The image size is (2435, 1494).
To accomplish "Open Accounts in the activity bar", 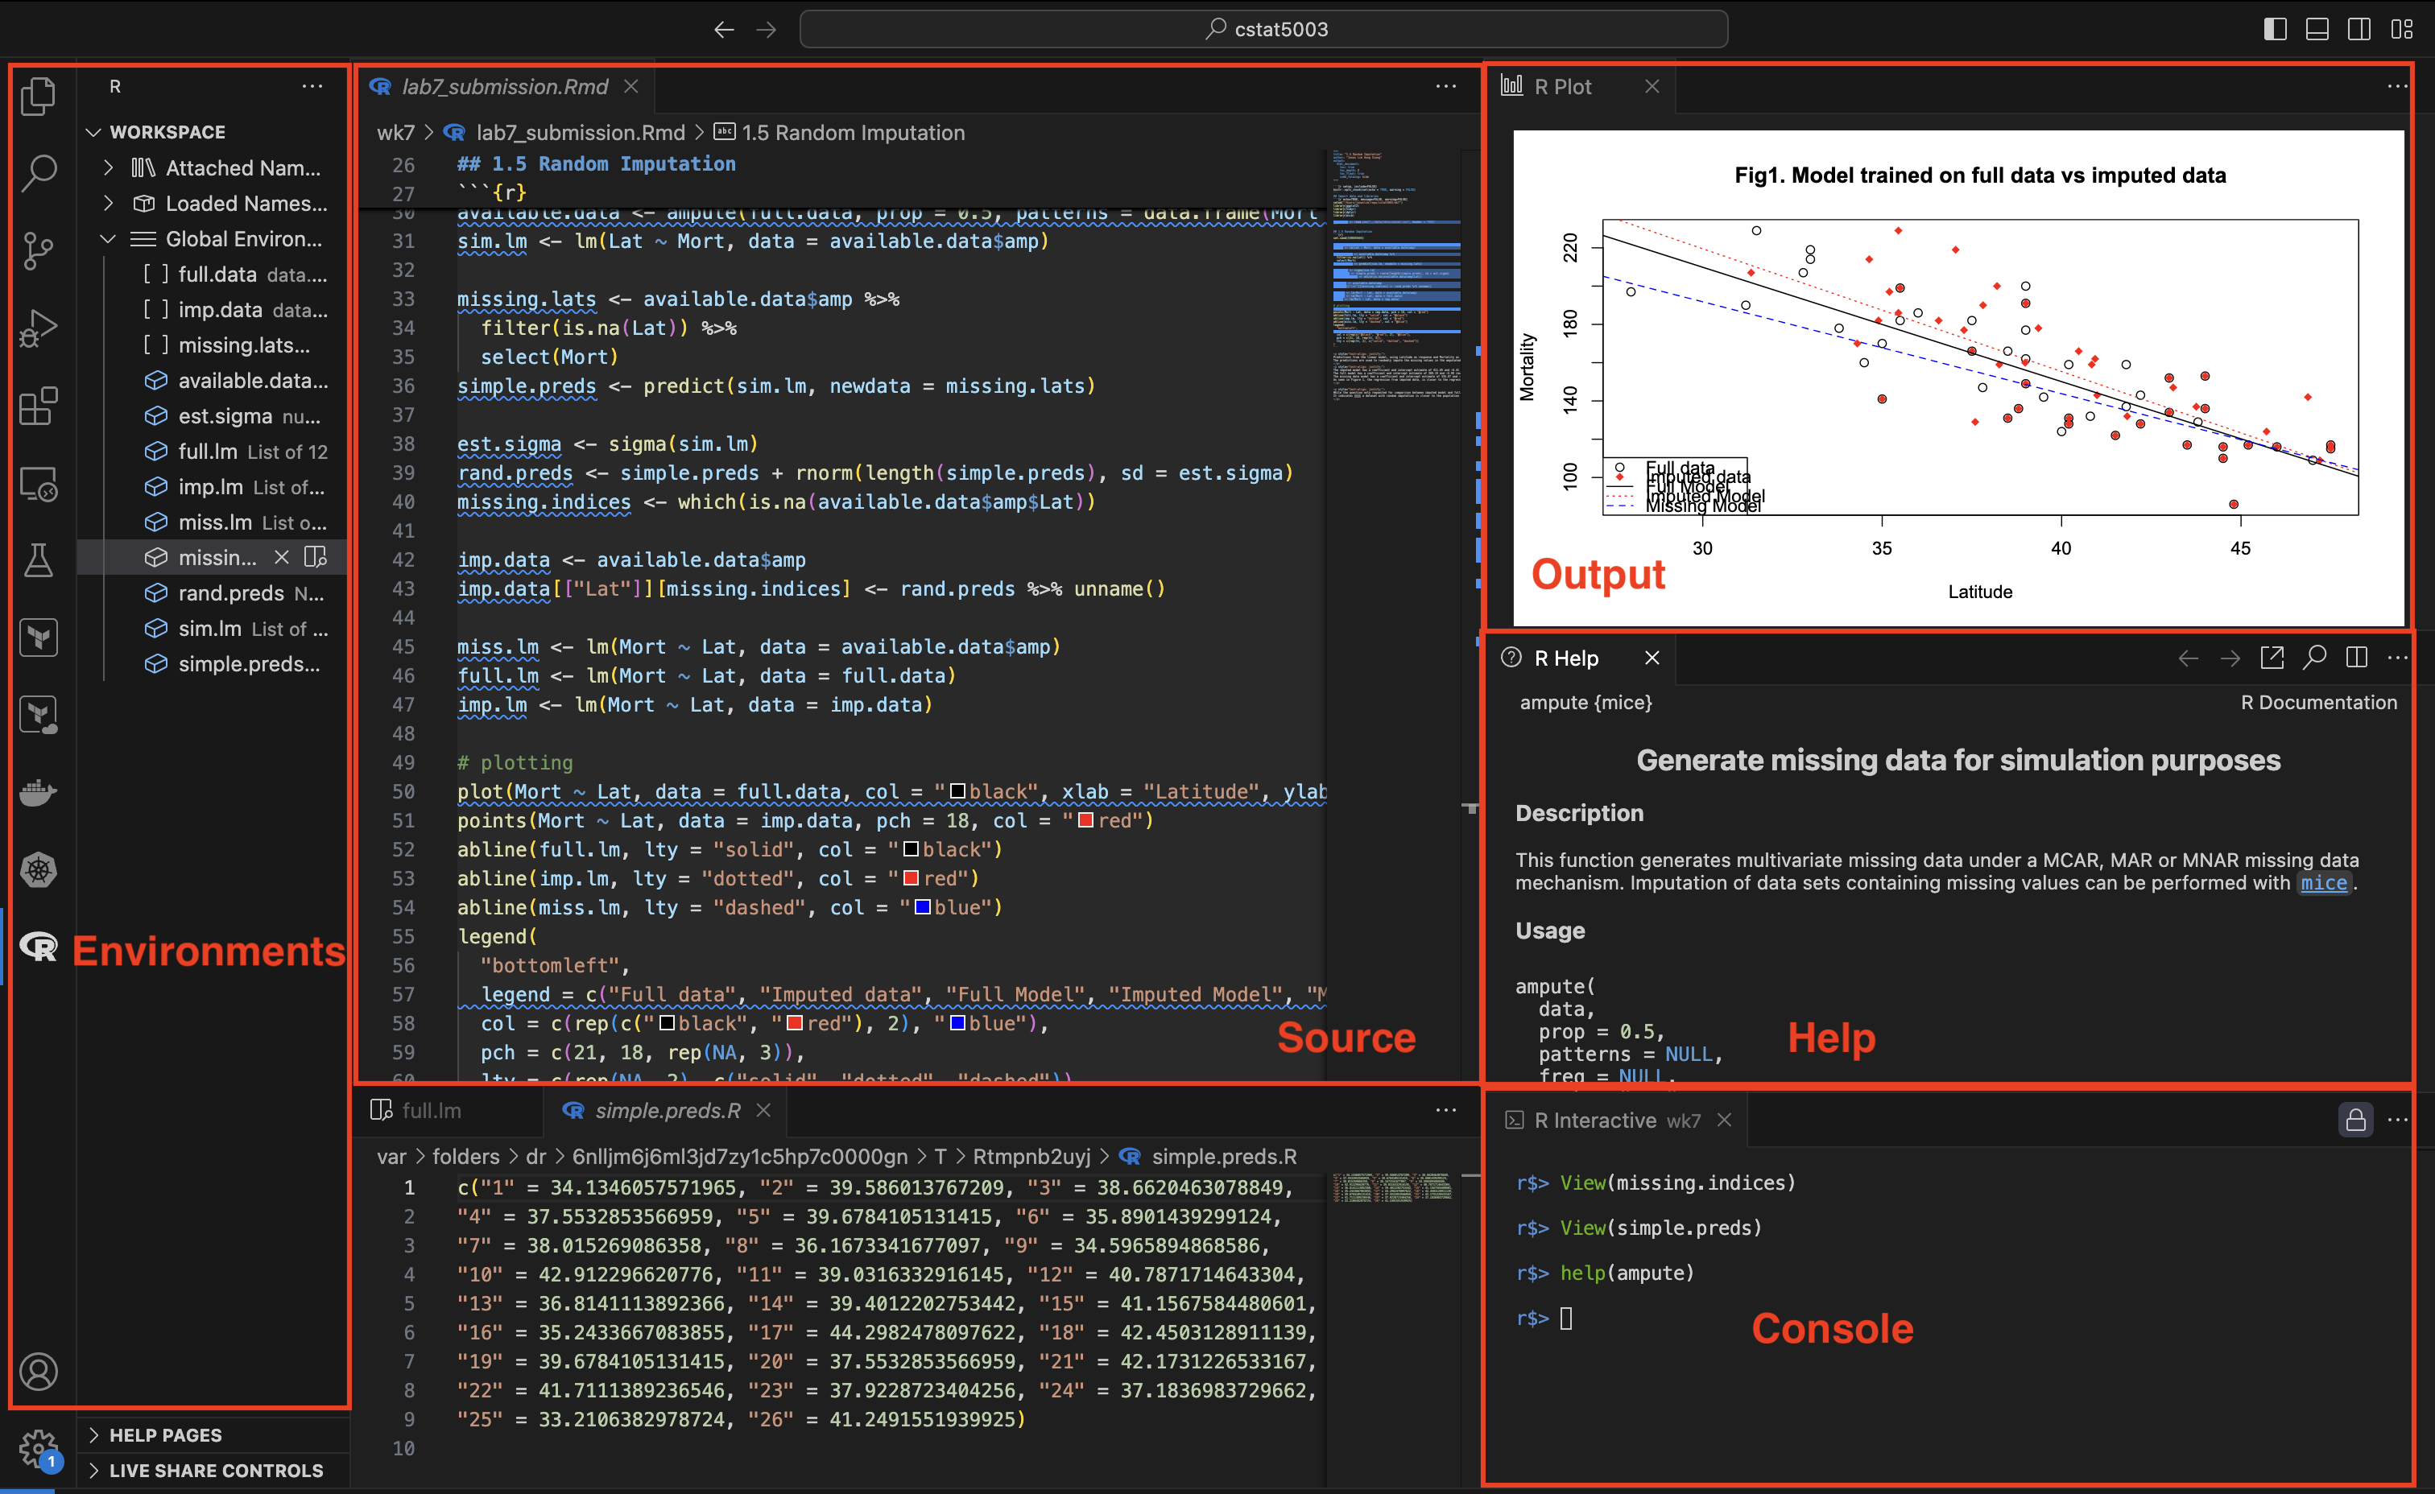I will point(38,1372).
